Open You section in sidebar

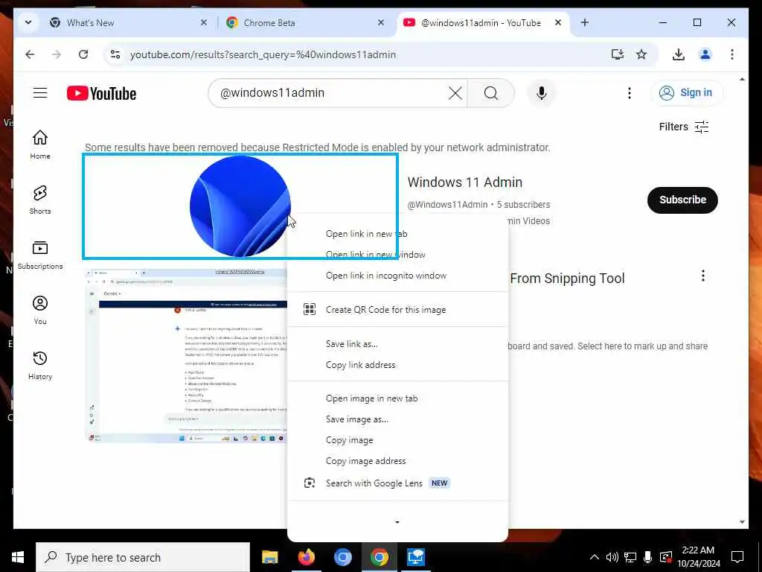40,310
